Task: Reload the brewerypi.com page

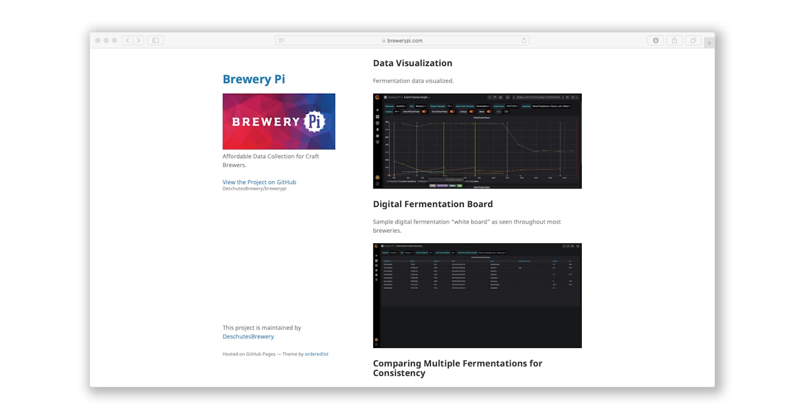Action: coord(524,41)
